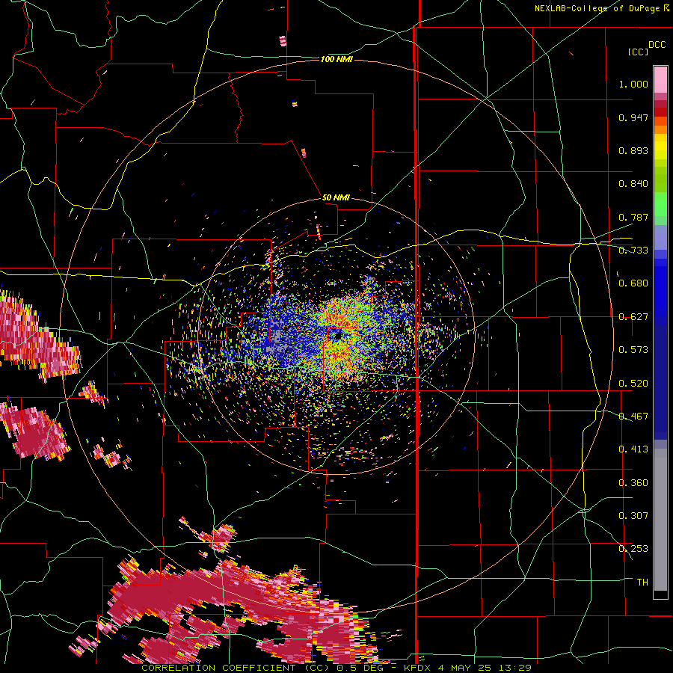This screenshot has width=673, height=673.
Task: Select the 0.467 legend value
Action: pyautogui.click(x=633, y=417)
